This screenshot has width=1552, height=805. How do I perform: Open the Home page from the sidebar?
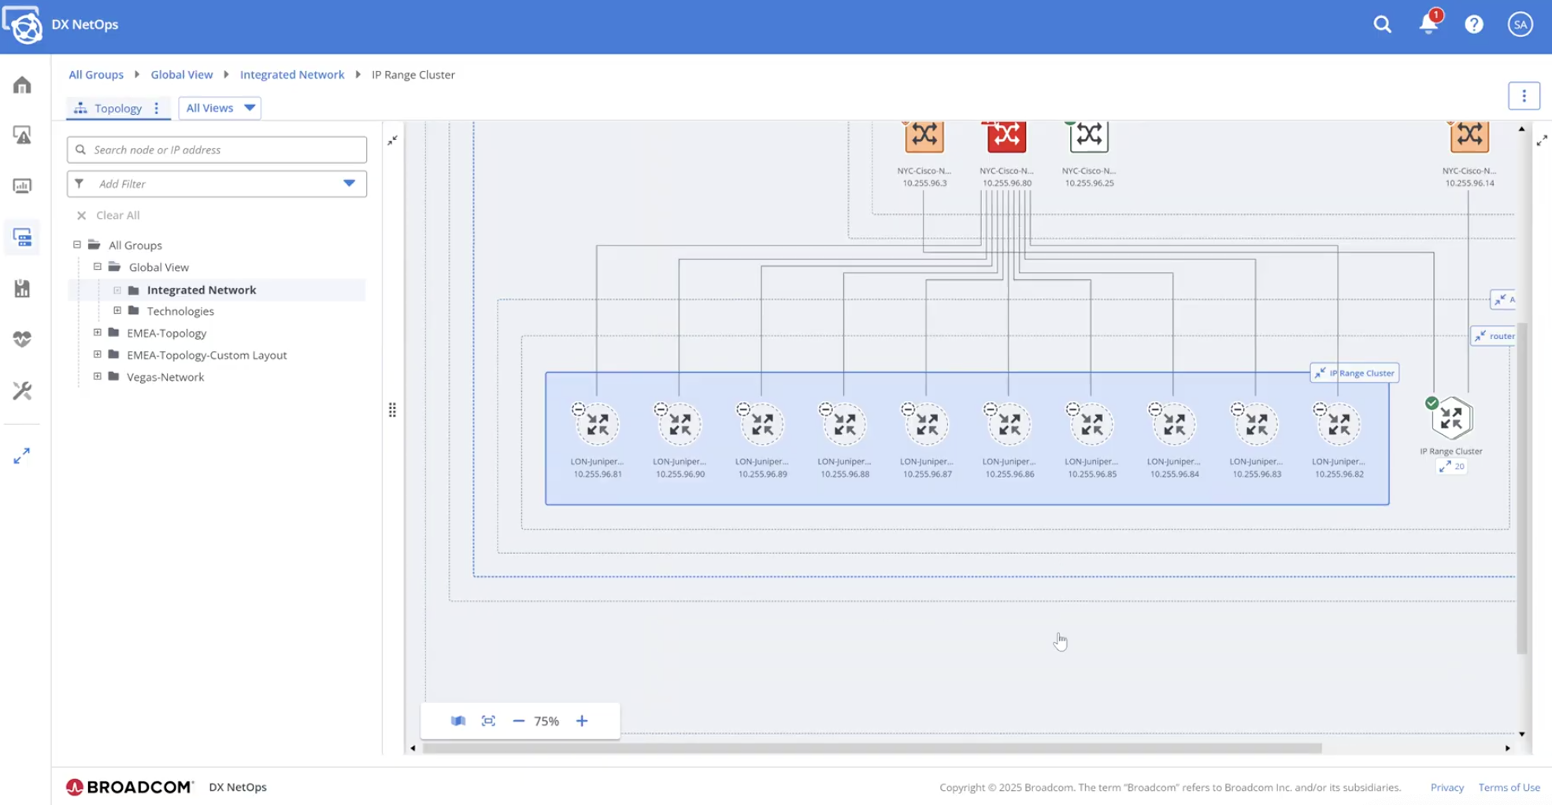(22, 85)
